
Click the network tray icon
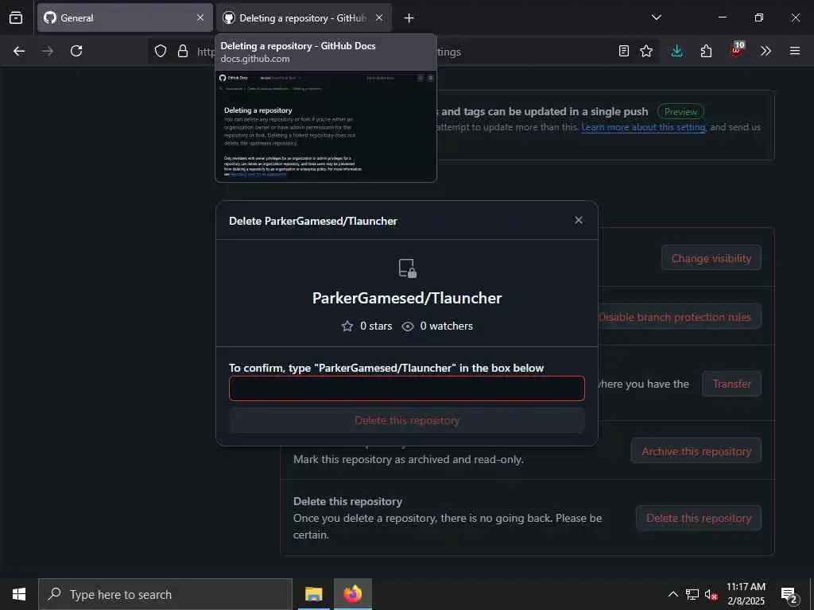[692, 594]
